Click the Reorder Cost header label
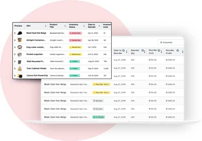The image size is (202, 141). pyautogui.click(x=153, y=52)
